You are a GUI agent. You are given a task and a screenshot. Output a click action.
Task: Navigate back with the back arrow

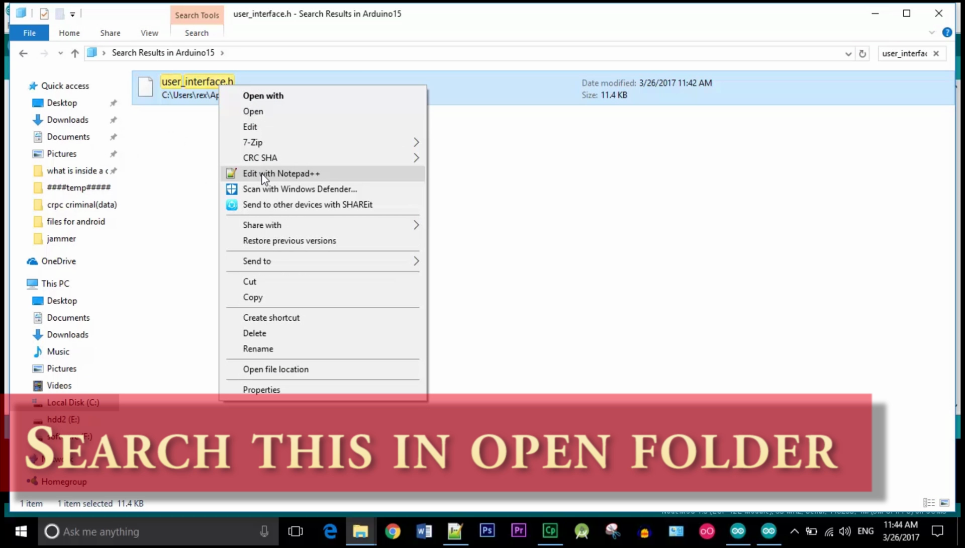23,53
